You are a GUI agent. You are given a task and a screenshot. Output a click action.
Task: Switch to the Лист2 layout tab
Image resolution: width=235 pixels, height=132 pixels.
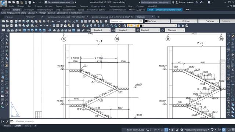[28, 126]
